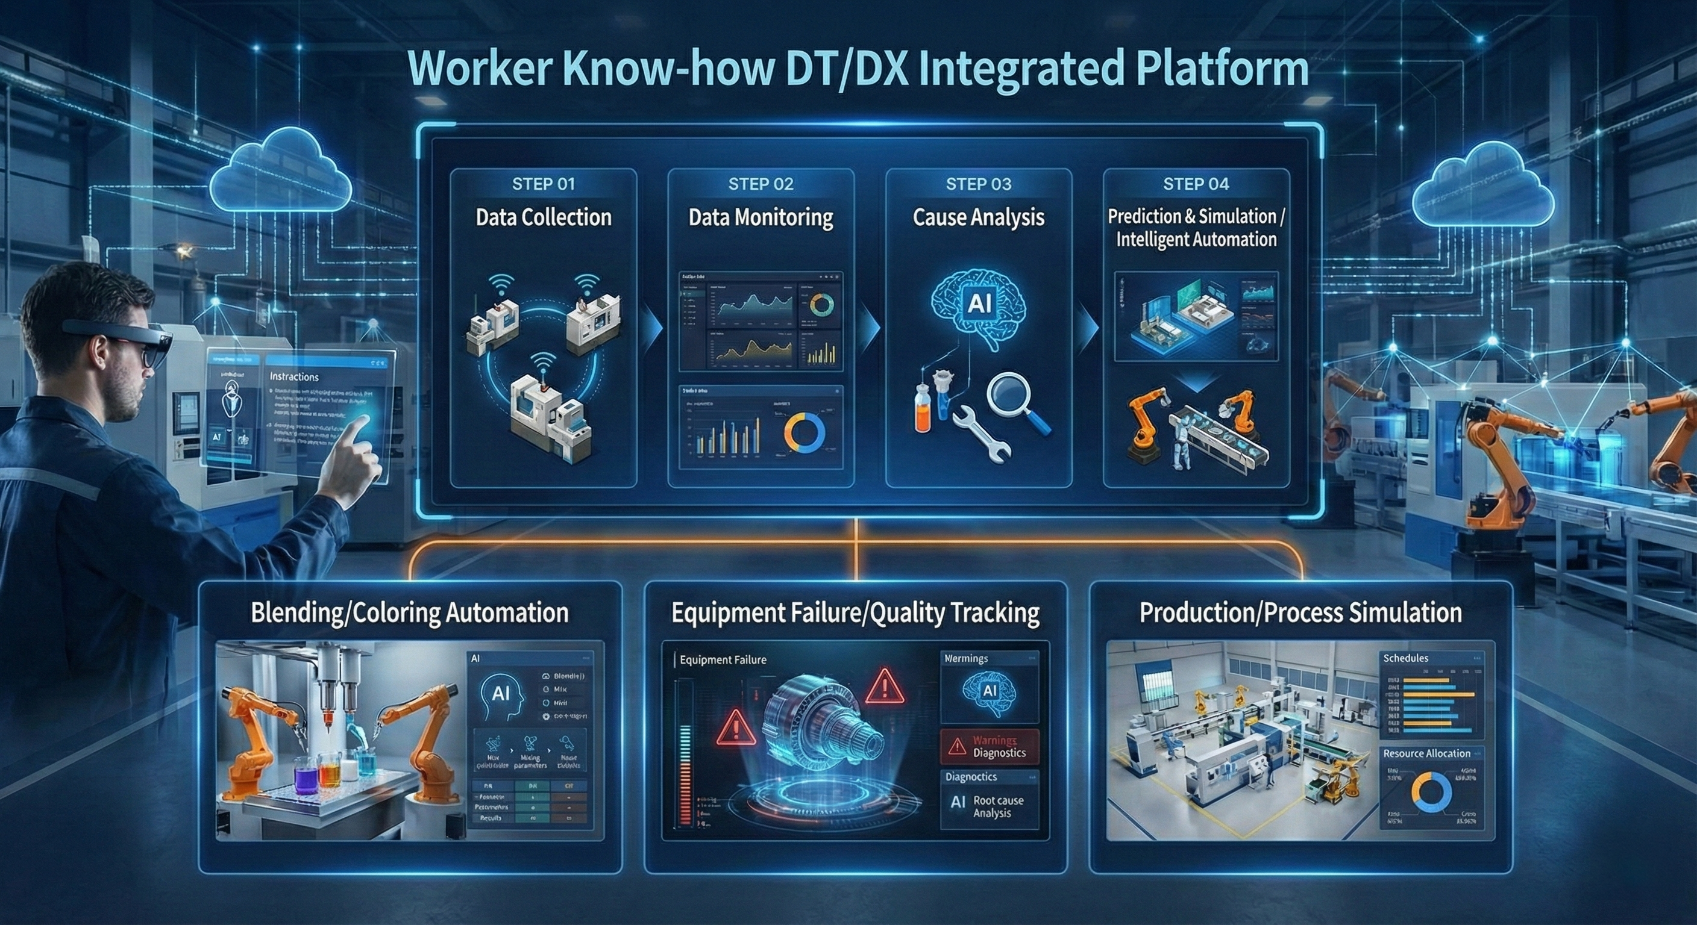The image size is (1697, 925).
Task: Open the lower dashboard thumbnail in Step 02
Action: 761,428
